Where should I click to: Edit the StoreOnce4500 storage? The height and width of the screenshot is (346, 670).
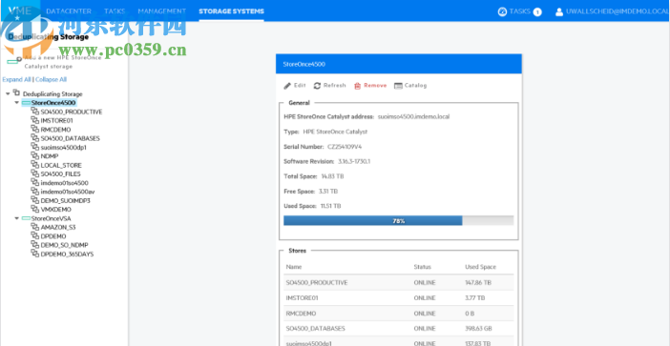pos(295,86)
